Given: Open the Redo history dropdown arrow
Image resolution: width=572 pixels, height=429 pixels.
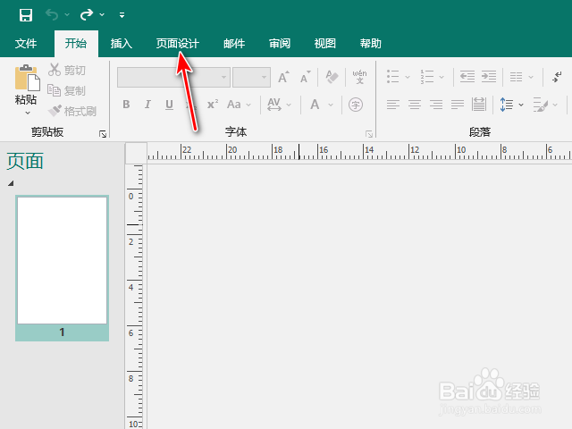Looking at the screenshot, I should point(102,15).
